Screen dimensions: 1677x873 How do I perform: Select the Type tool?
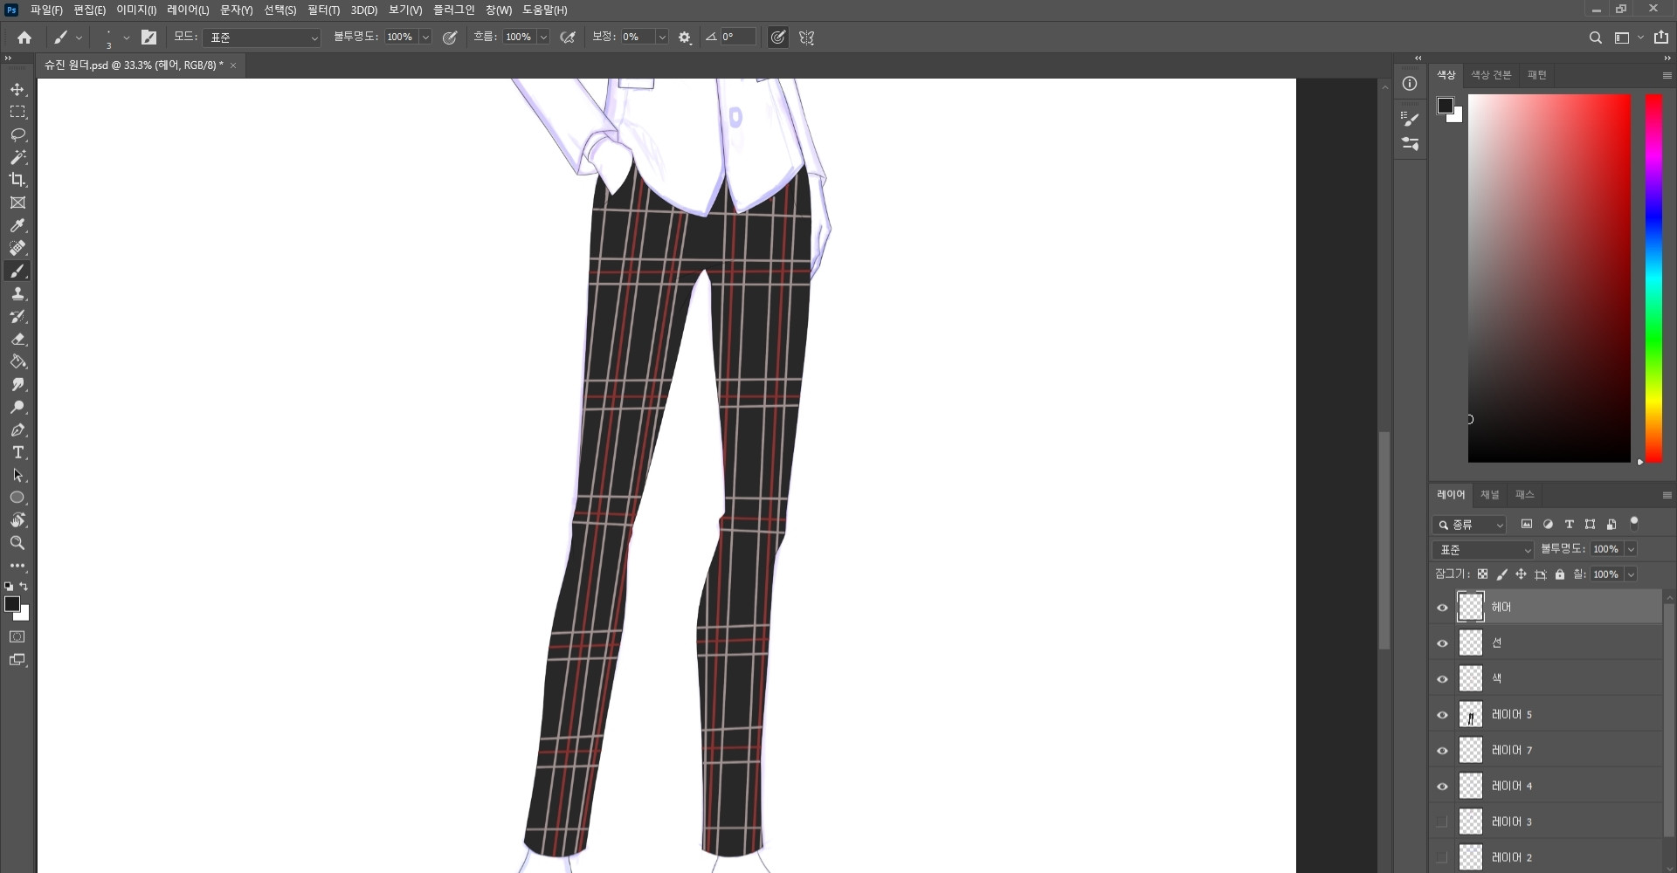coord(17,452)
